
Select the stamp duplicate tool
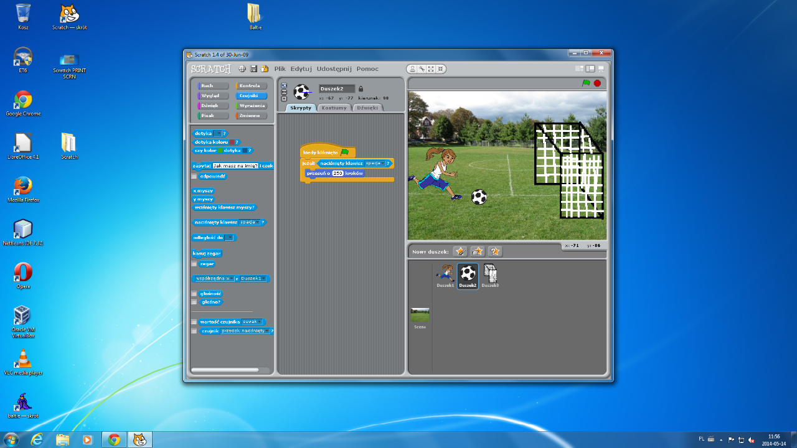[x=412, y=69]
